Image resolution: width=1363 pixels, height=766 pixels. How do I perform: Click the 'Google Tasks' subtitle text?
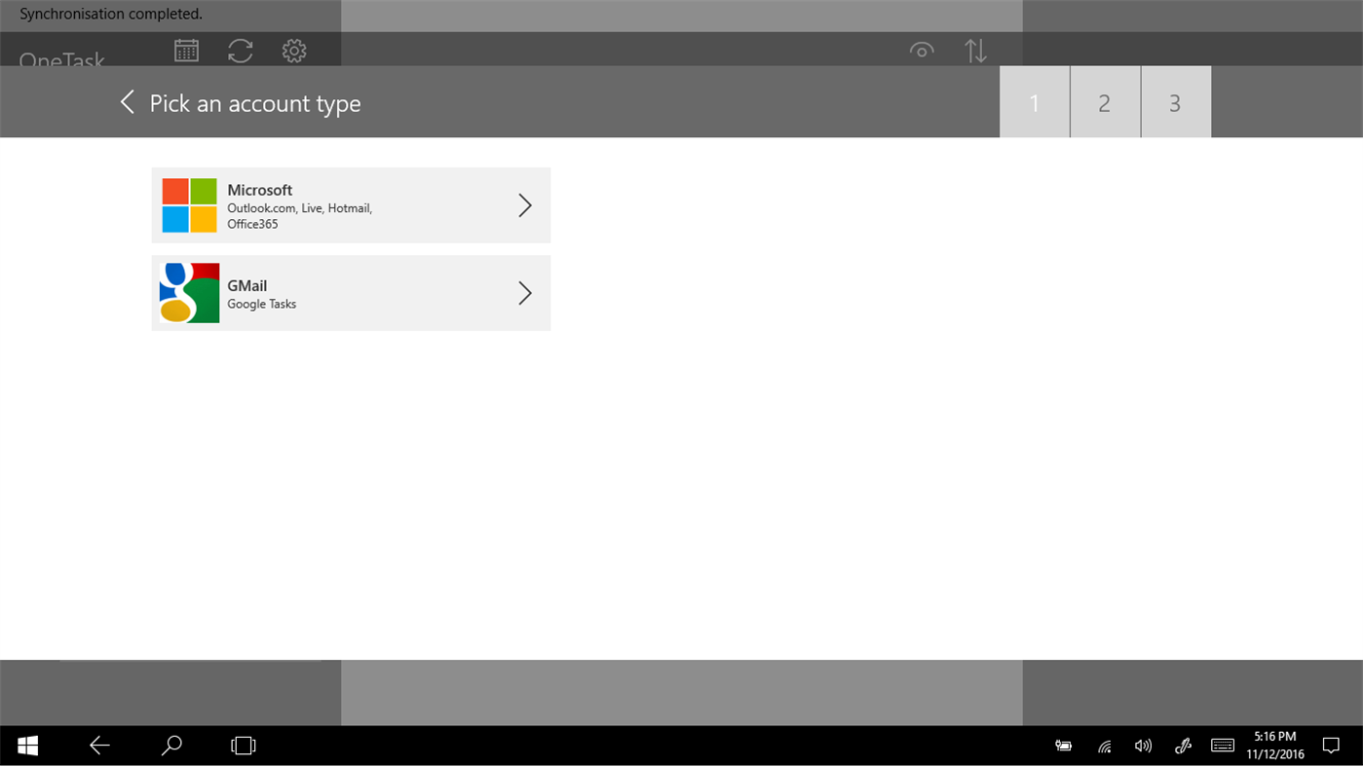262,304
